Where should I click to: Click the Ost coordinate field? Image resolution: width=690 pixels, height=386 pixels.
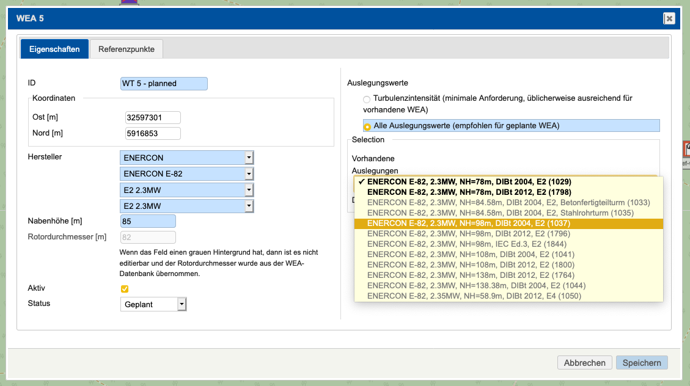click(153, 117)
